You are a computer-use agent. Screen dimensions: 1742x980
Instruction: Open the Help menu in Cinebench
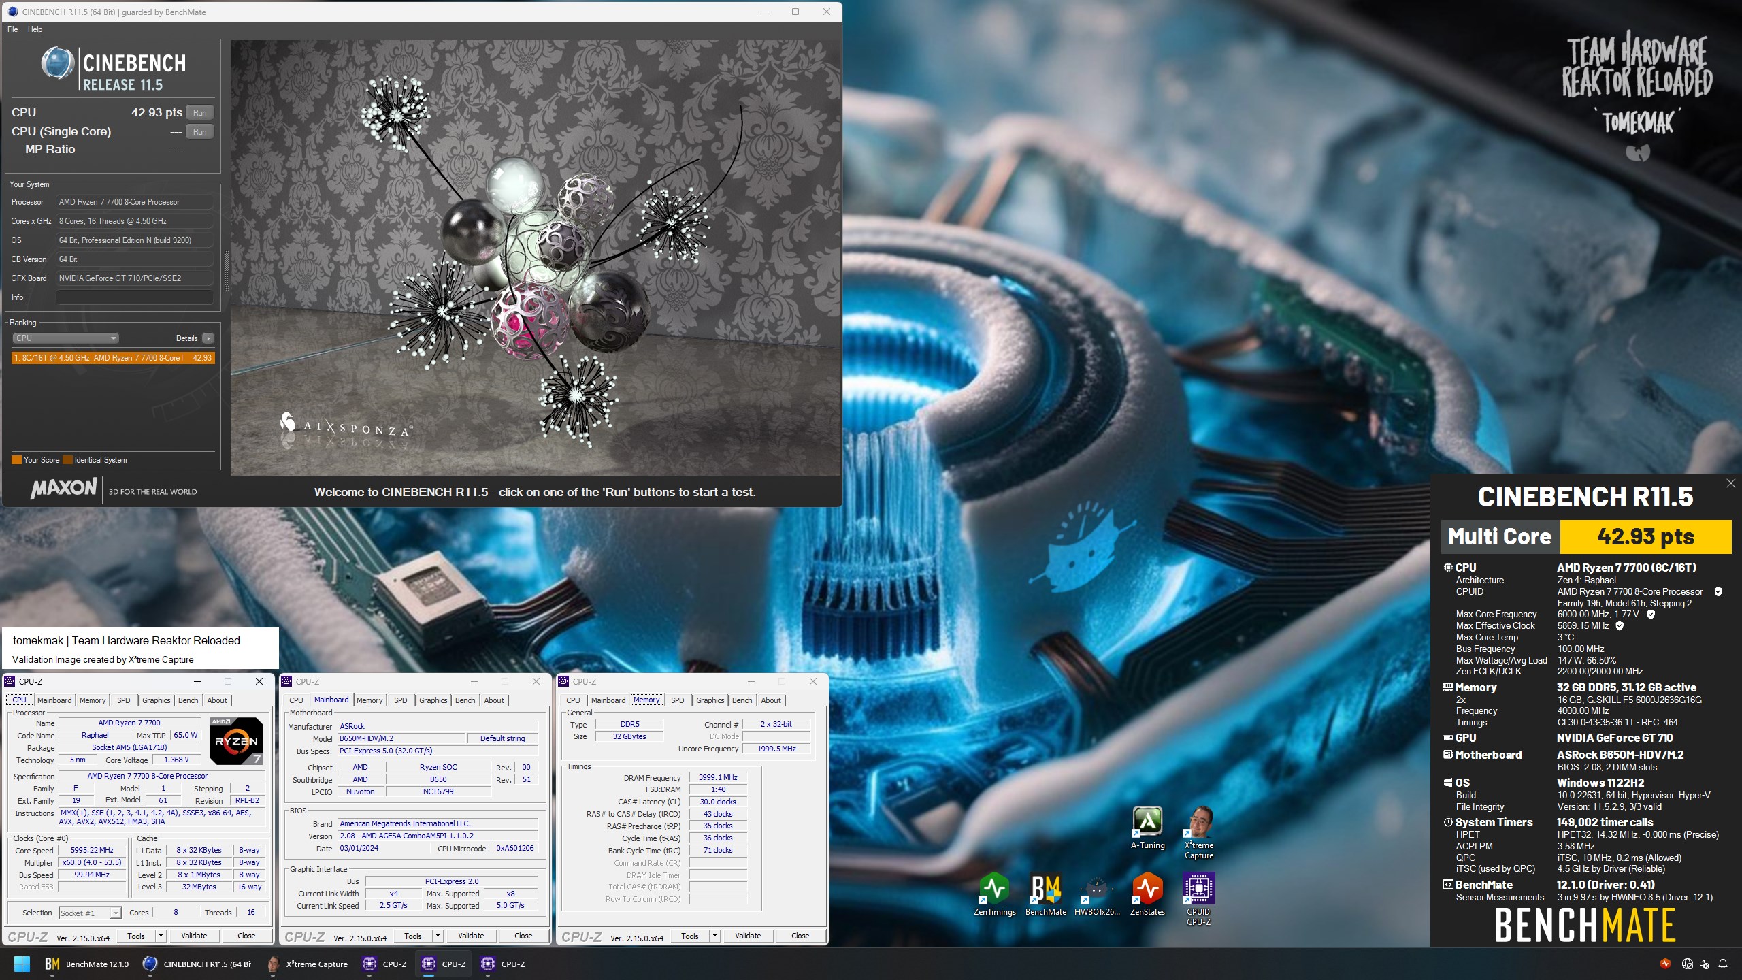tap(35, 29)
